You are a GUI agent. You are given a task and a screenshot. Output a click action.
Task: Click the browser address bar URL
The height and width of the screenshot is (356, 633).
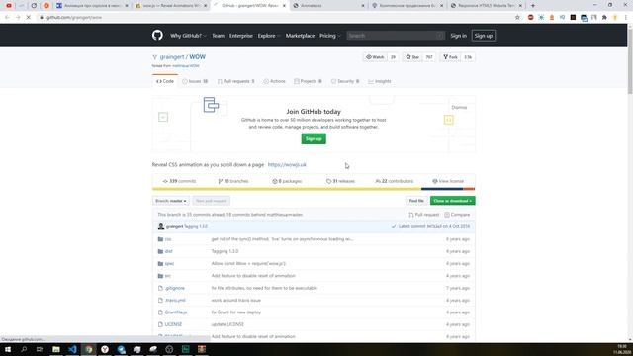click(x=74, y=18)
